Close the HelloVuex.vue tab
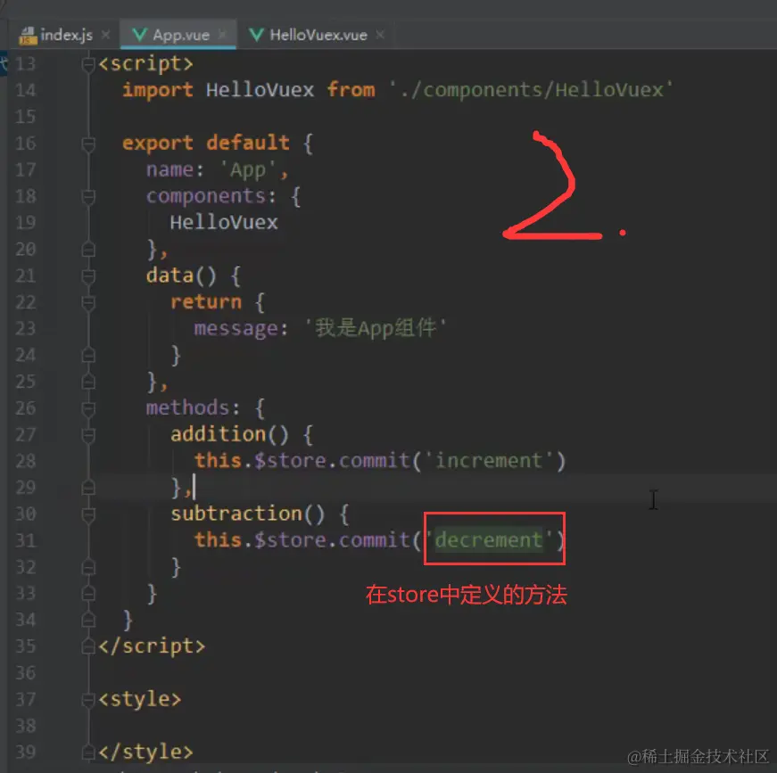 pos(380,34)
